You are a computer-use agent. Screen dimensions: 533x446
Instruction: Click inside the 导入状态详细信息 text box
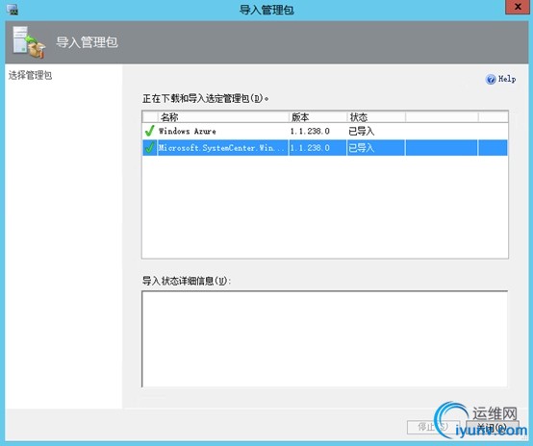[324, 339]
